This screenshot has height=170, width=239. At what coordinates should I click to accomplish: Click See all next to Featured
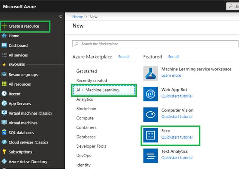pyautogui.click(x=174, y=57)
